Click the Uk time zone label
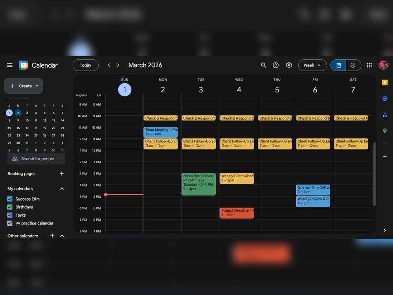The width and height of the screenshot is (393, 295). 99,95
